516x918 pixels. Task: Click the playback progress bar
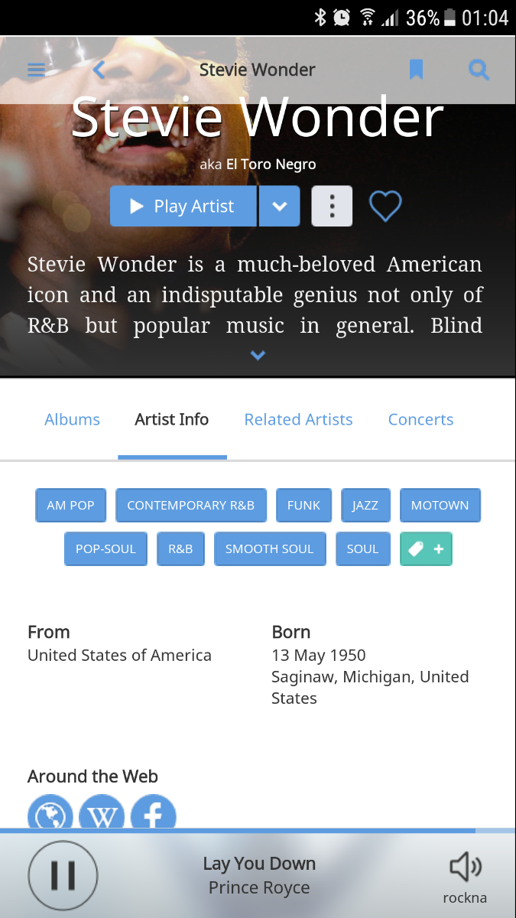coord(258,830)
